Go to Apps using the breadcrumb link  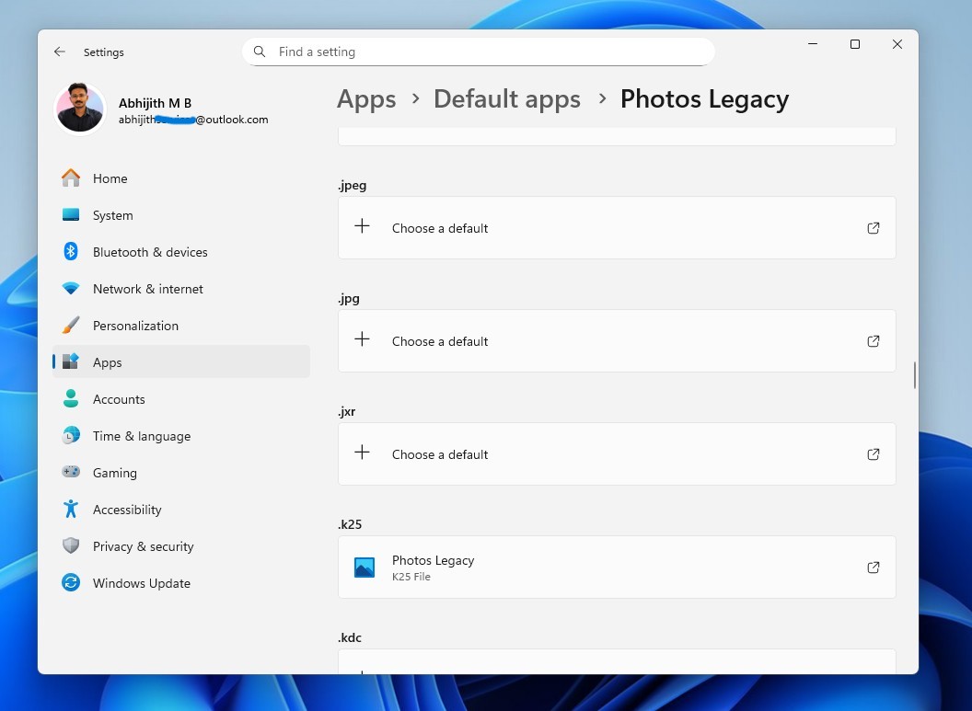(x=366, y=98)
